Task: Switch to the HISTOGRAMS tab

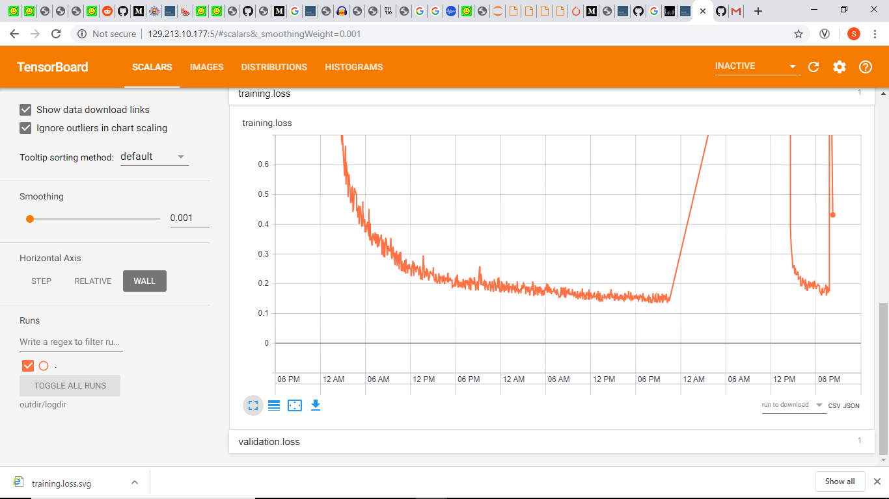Action: pyautogui.click(x=353, y=67)
